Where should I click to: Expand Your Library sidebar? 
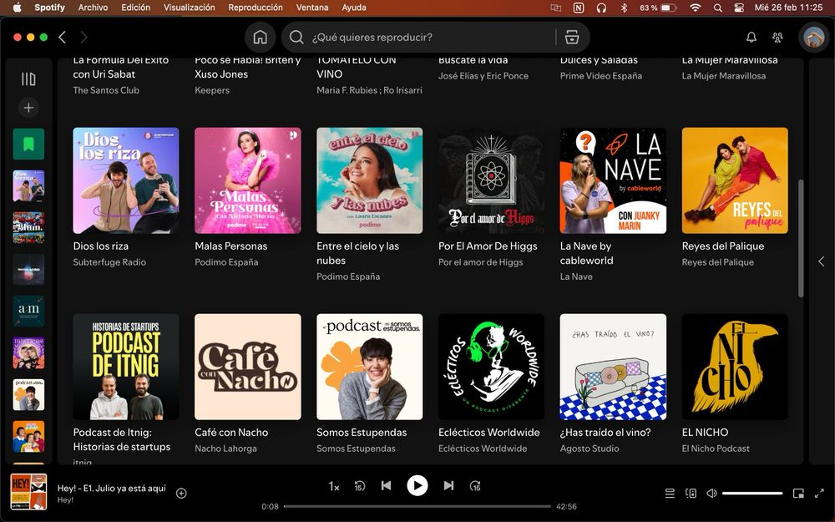(x=28, y=79)
